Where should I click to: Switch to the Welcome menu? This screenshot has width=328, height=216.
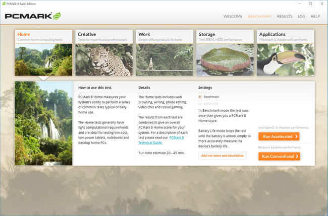pos(233,16)
